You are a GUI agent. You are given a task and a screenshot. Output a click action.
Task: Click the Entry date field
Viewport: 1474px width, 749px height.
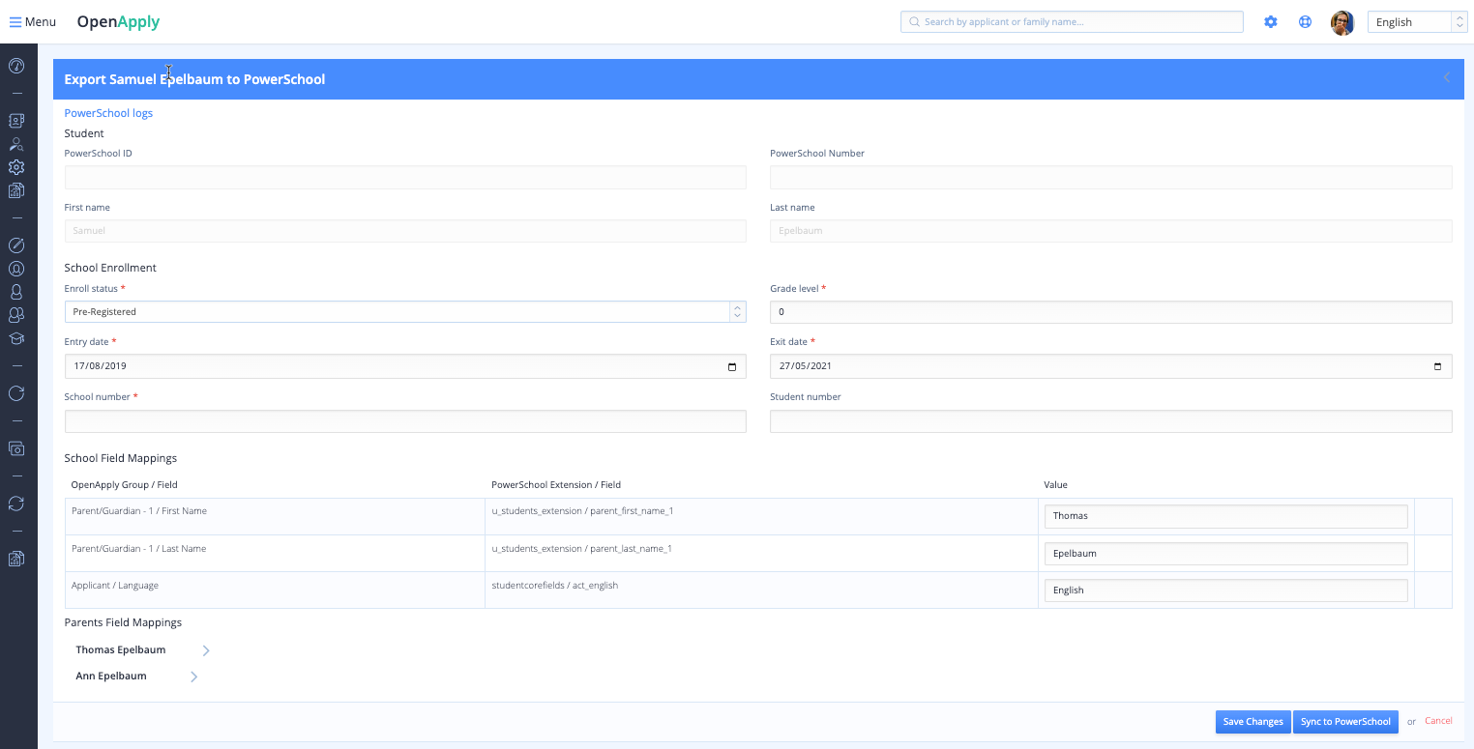tap(405, 366)
